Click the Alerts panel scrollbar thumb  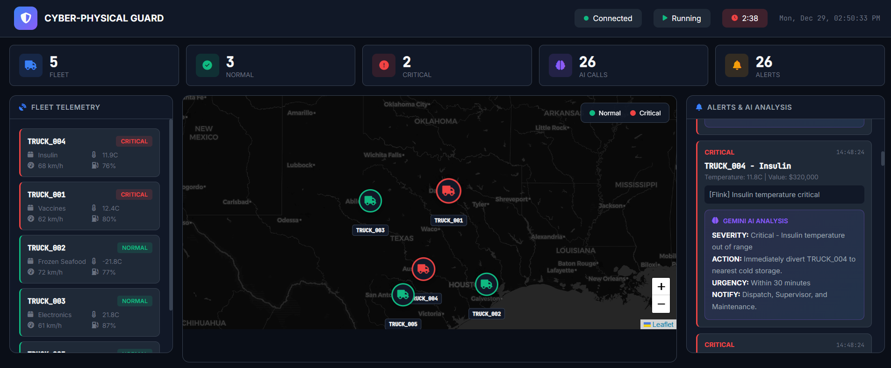(883, 158)
